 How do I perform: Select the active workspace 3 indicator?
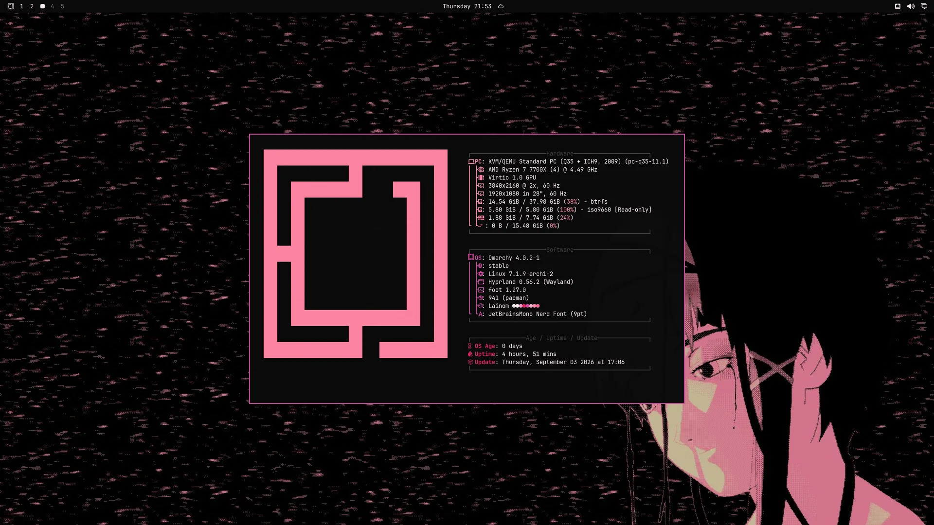click(42, 6)
